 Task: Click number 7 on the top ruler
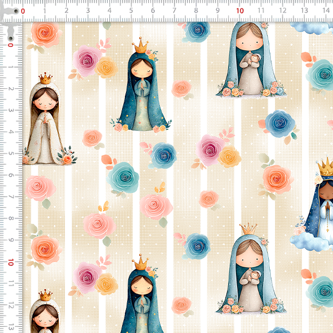coord(174,11)
